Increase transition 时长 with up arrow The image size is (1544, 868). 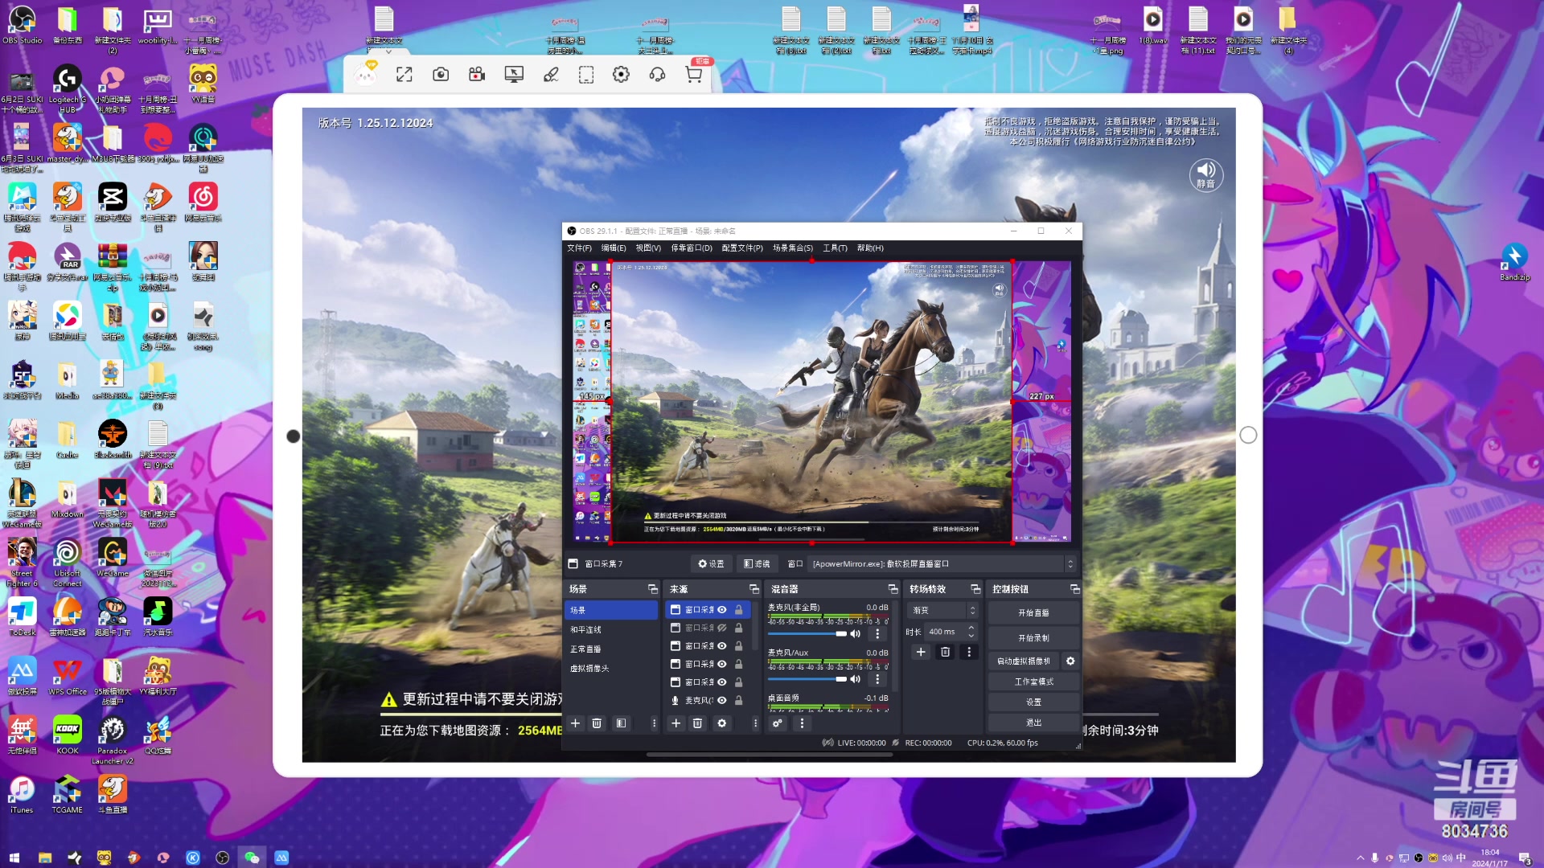click(971, 628)
